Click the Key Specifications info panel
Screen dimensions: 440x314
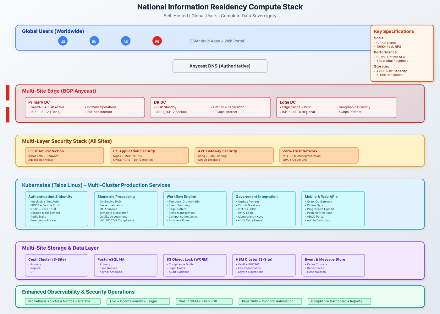coord(402,53)
